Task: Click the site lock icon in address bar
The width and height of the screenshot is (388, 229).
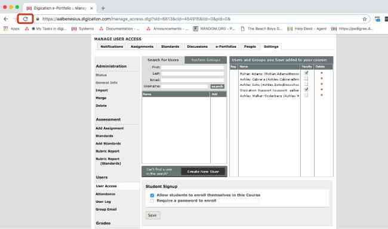Action: (x=38, y=19)
